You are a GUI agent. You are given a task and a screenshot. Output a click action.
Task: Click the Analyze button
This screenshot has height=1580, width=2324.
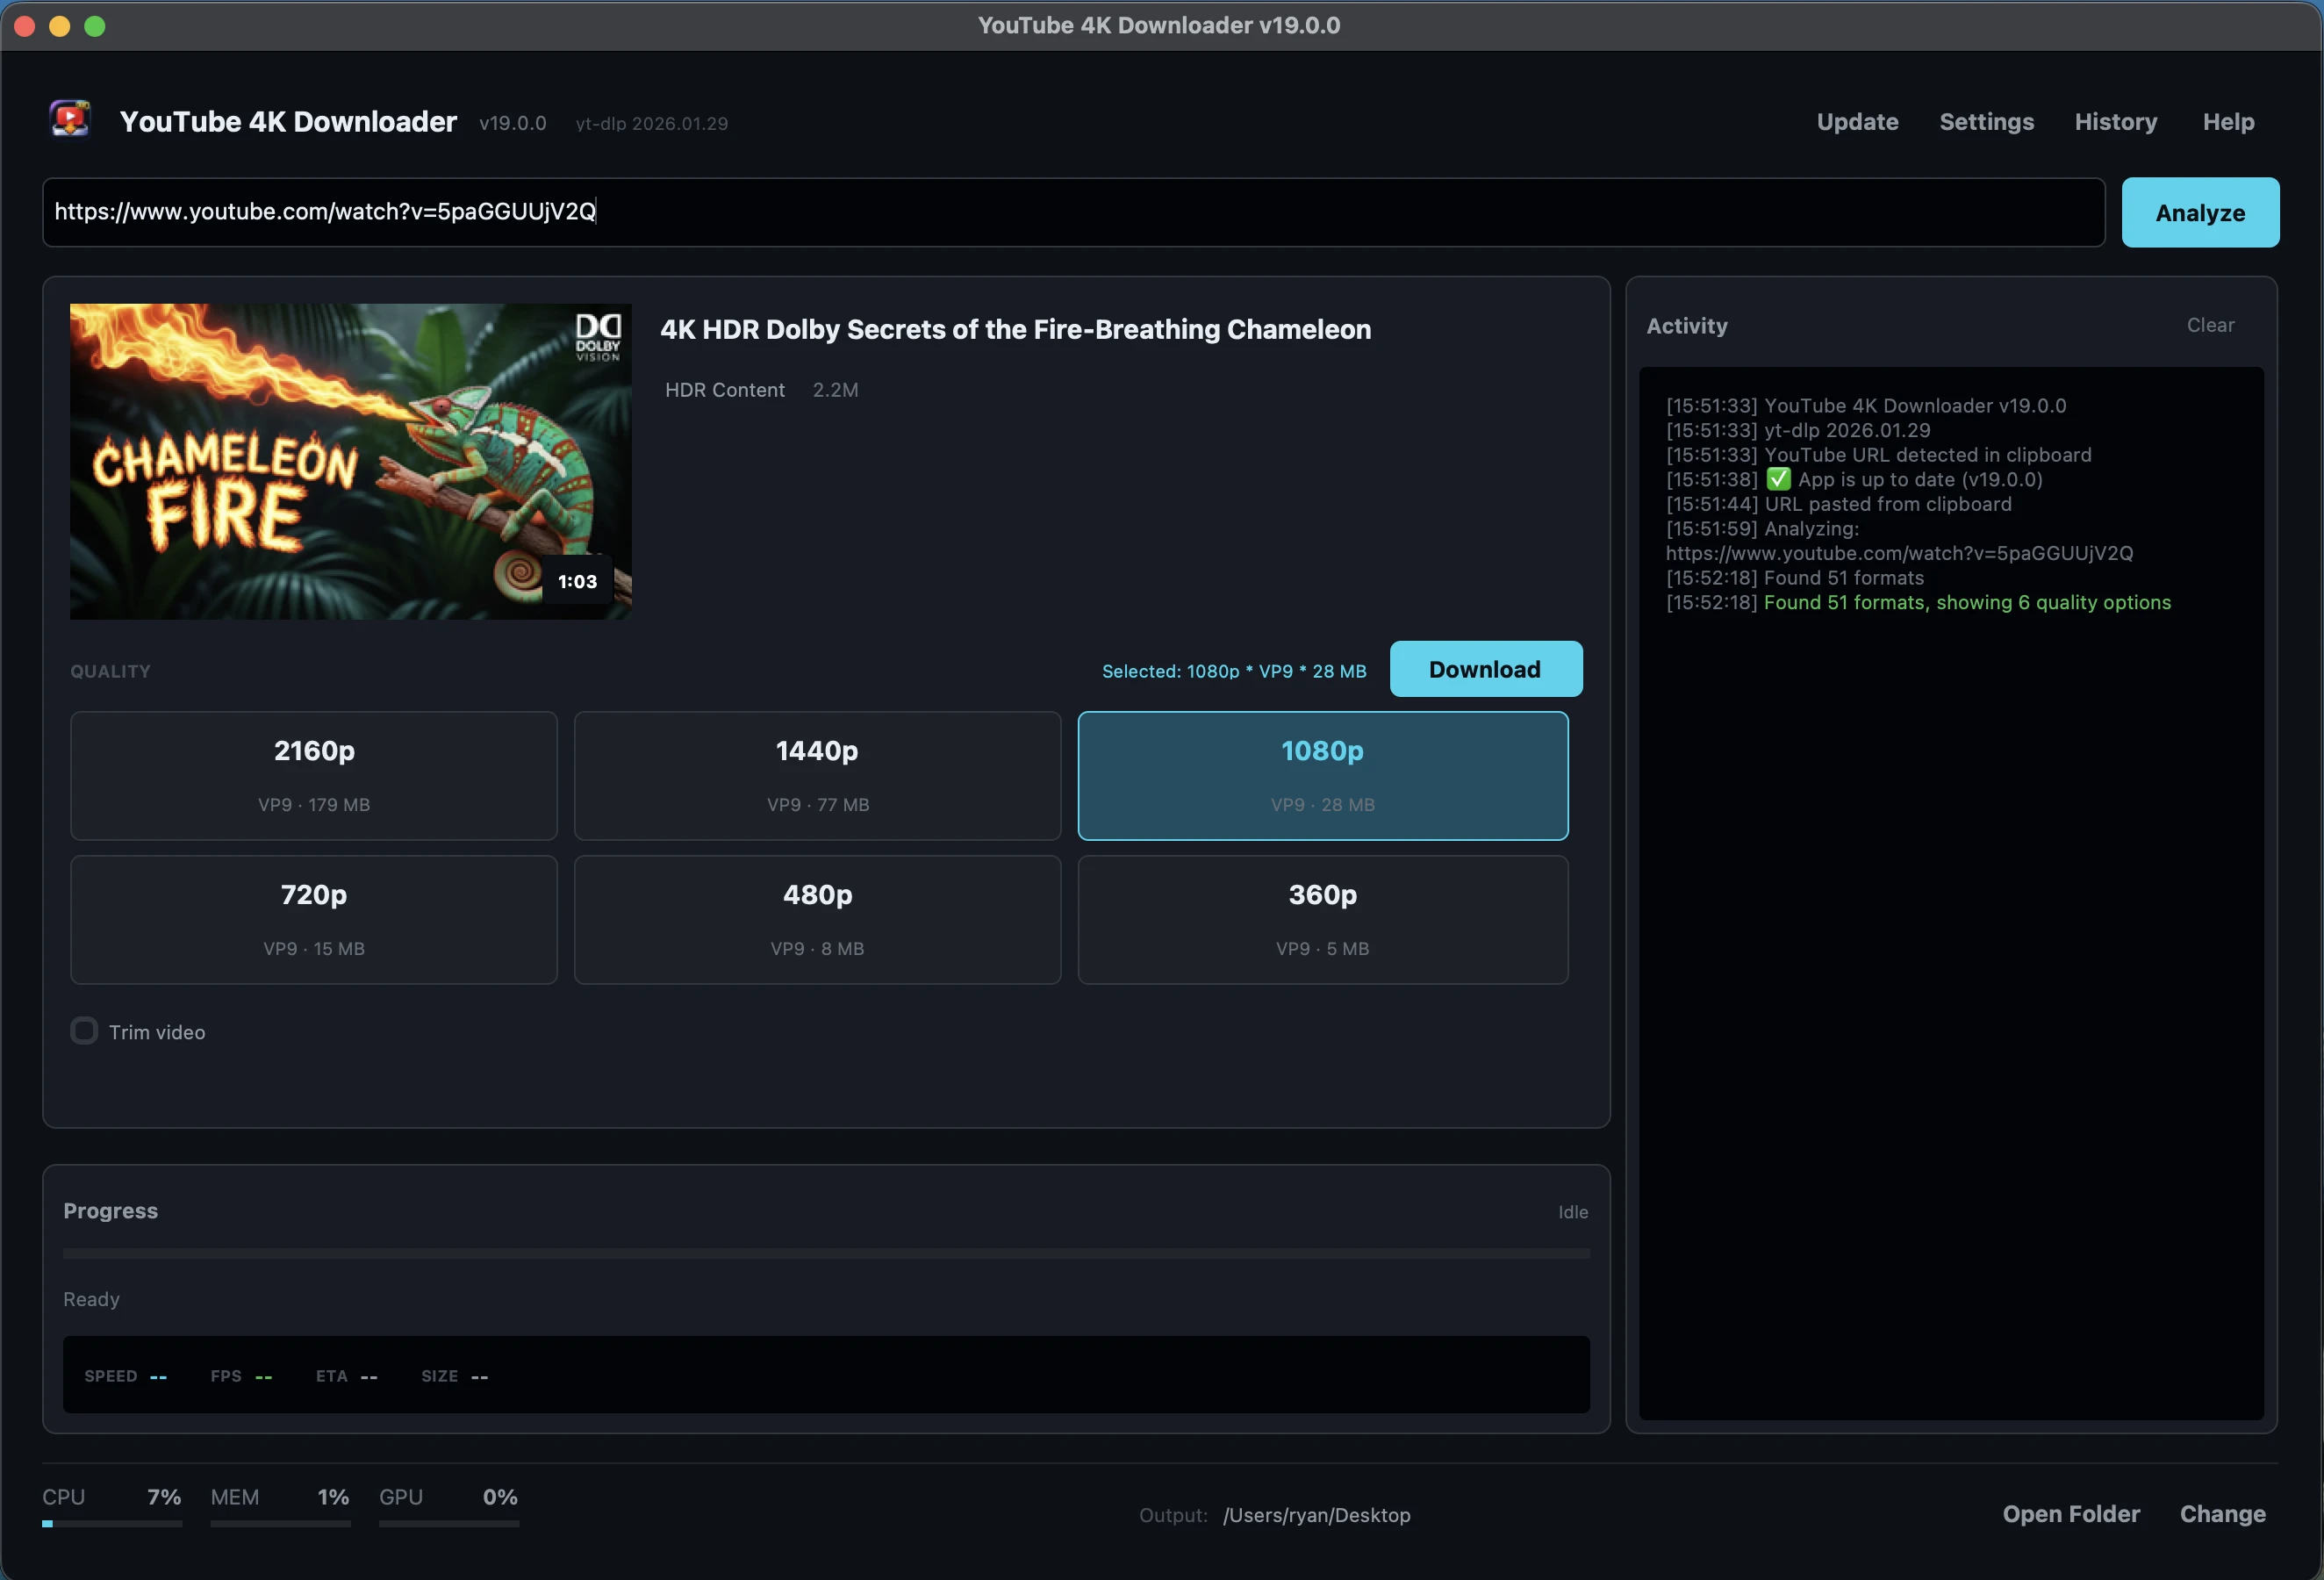(2200, 212)
